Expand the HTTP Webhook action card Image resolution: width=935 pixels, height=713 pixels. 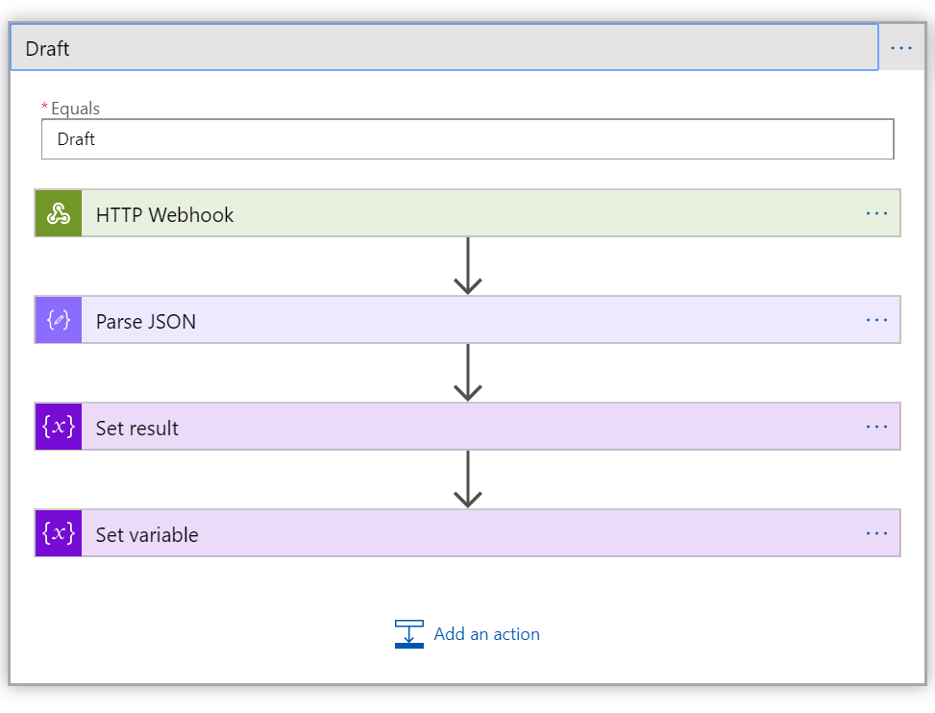click(x=461, y=213)
